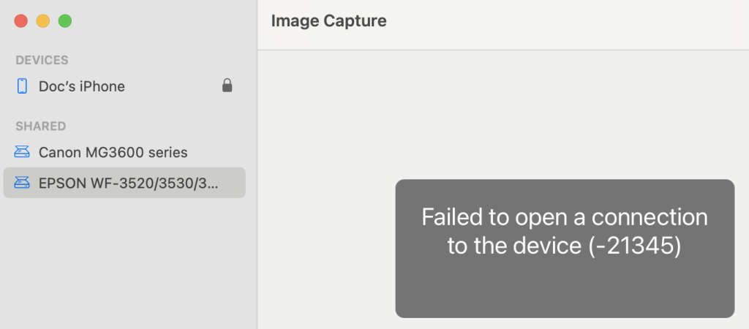This screenshot has width=749, height=329.
Task: Click sidebar title bar right of green button
Action: 161,21
